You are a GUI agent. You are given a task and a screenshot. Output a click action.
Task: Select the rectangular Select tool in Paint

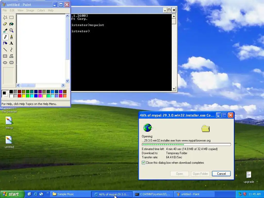(x=11, y=17)
